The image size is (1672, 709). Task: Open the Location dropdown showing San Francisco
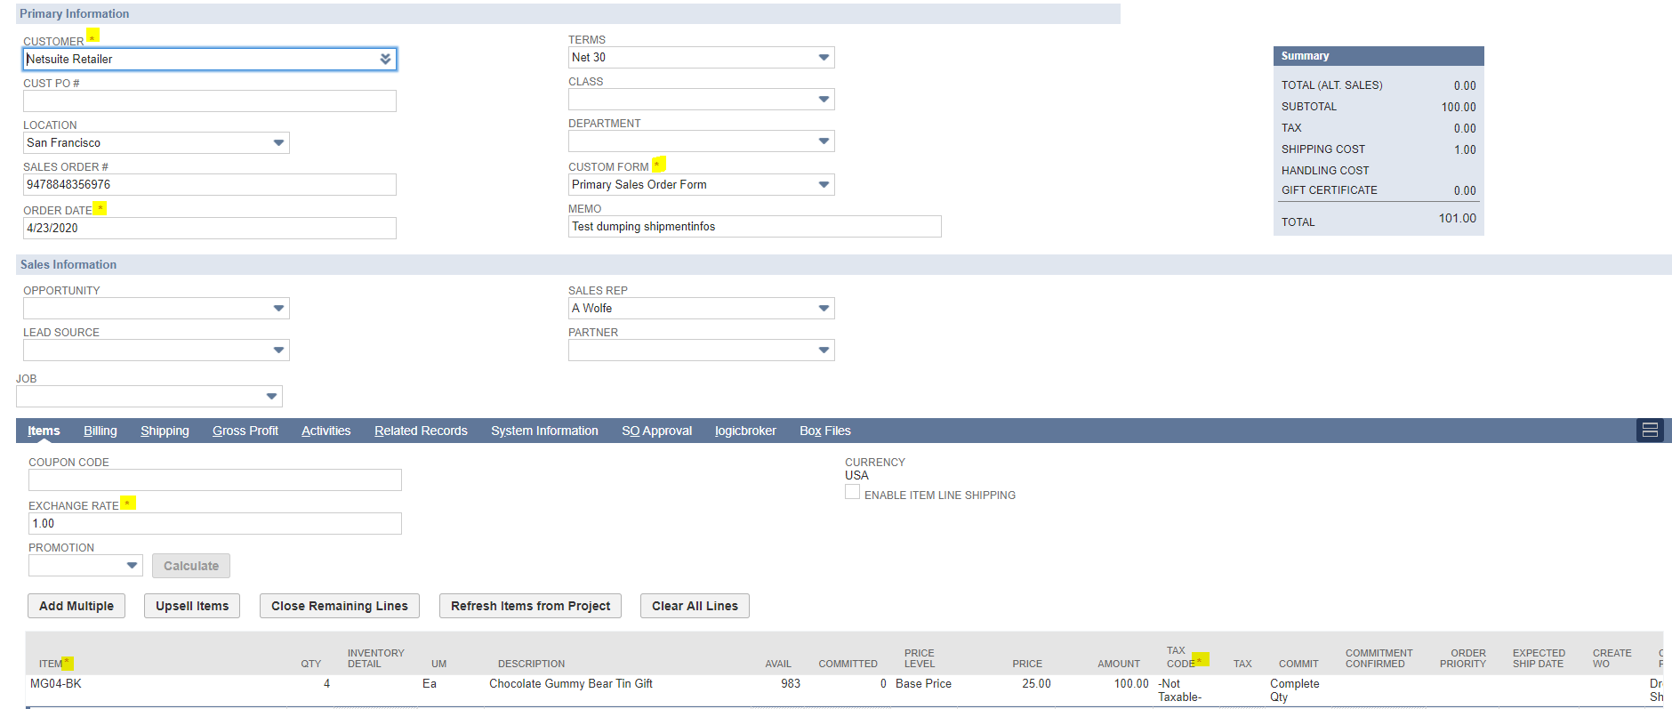278,143
